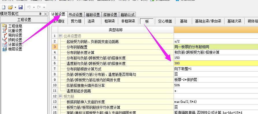
Task: Select the 基础主梁/承台梁 component tab
Action: click(x=208, y=21)
